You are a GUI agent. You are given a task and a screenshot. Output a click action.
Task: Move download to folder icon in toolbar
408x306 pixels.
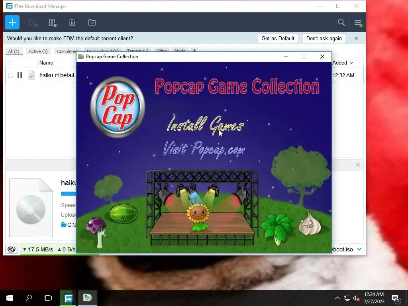tap(92, 22)
